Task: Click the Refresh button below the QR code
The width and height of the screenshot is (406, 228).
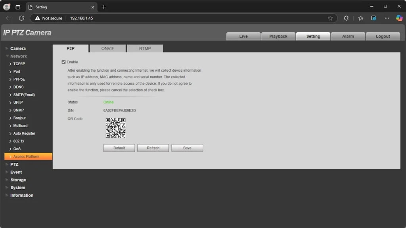Action: (153, 148)
